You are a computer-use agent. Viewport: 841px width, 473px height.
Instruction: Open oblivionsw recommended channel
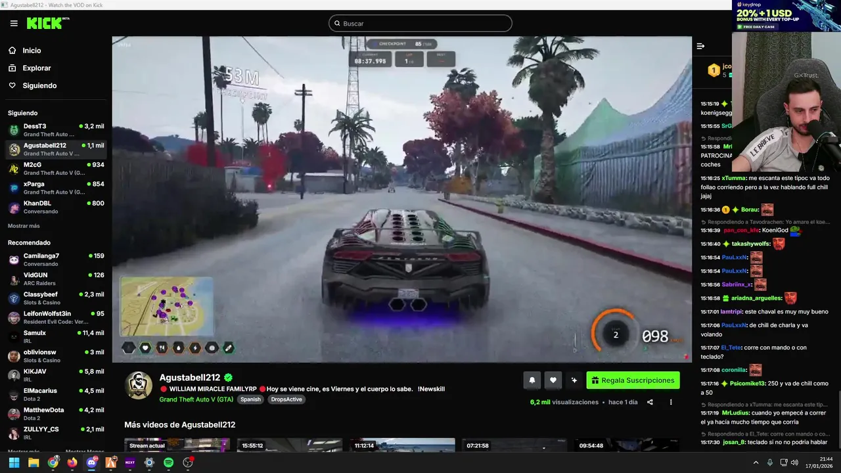[56, 356]
